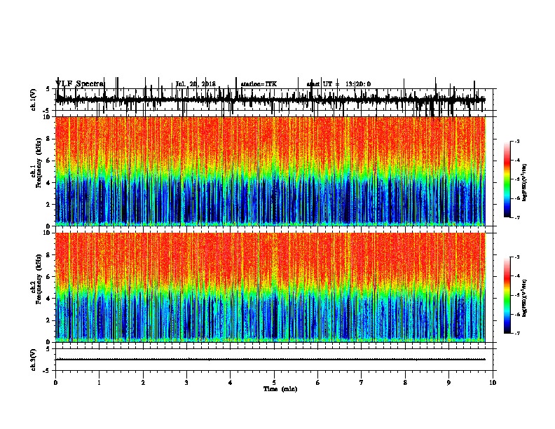Click the flat ch.3 voltage trace line
The image size is (555, 429).
270,360
